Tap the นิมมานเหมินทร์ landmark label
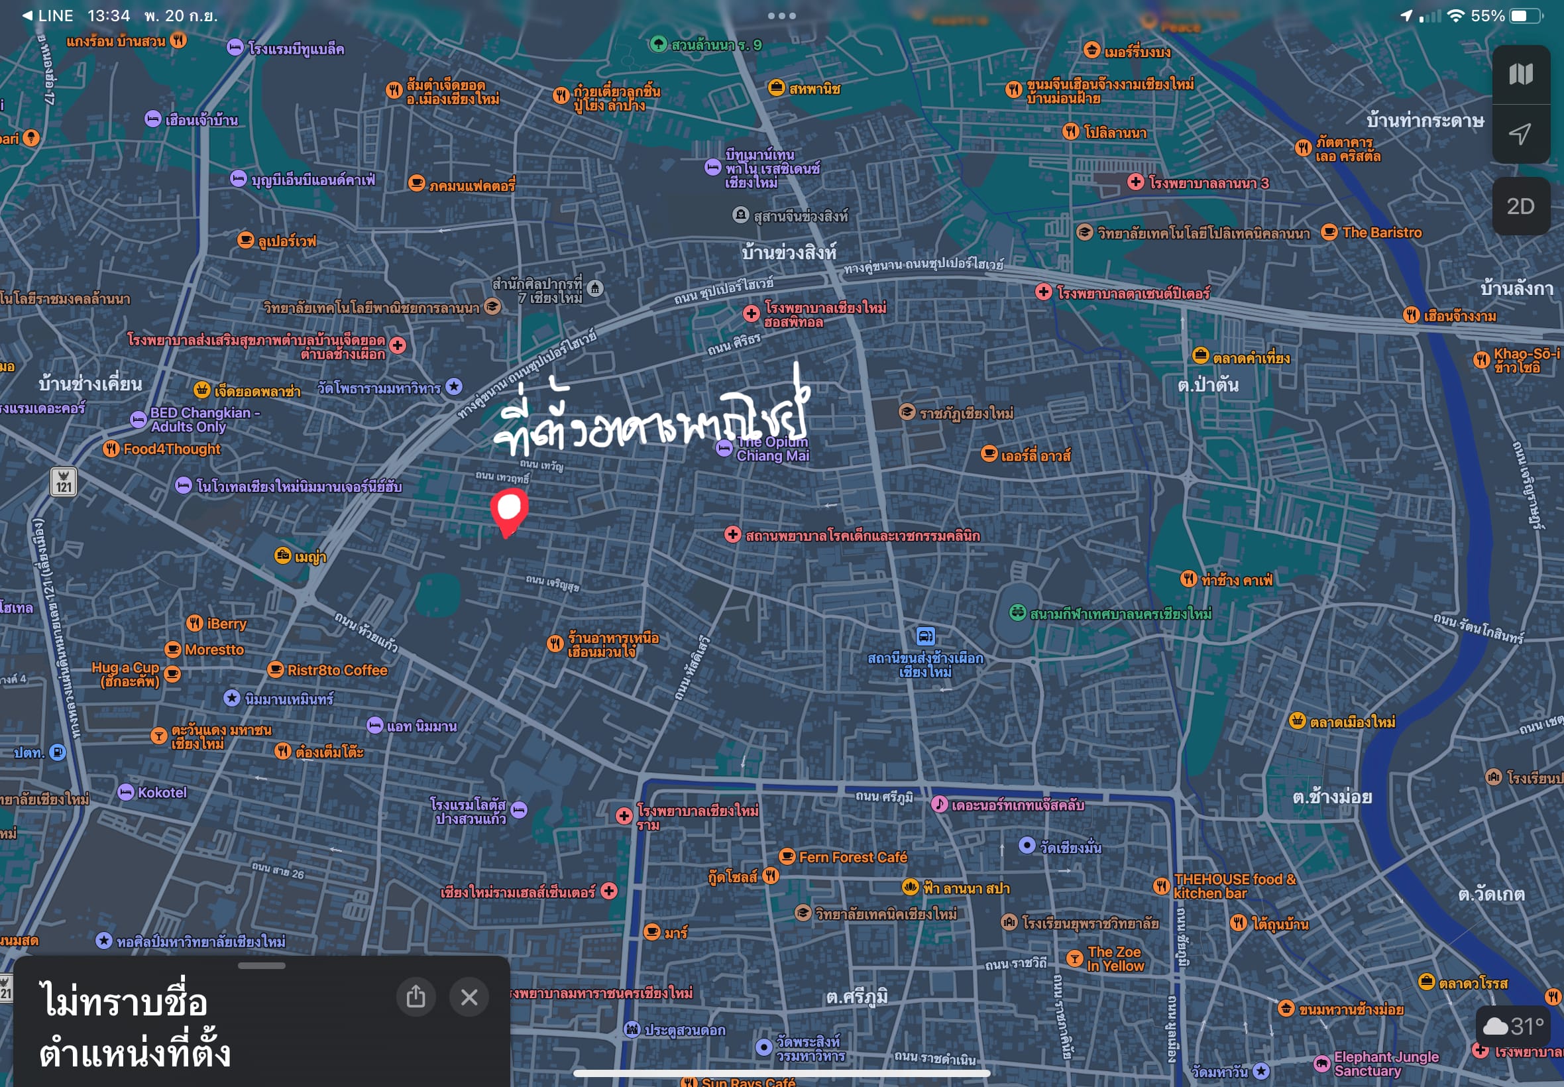Screen dimensions: 1564x1087 (289, 699)
